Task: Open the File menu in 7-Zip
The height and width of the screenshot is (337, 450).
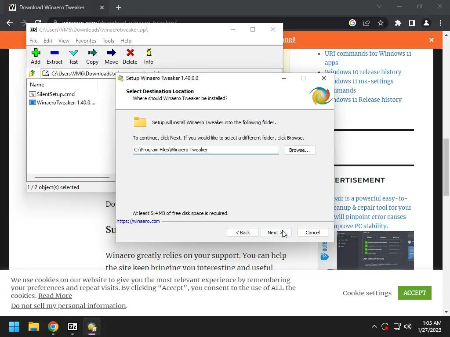Action: point(33,41)
